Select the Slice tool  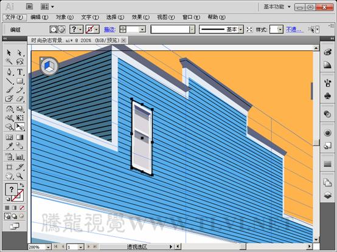19,167
